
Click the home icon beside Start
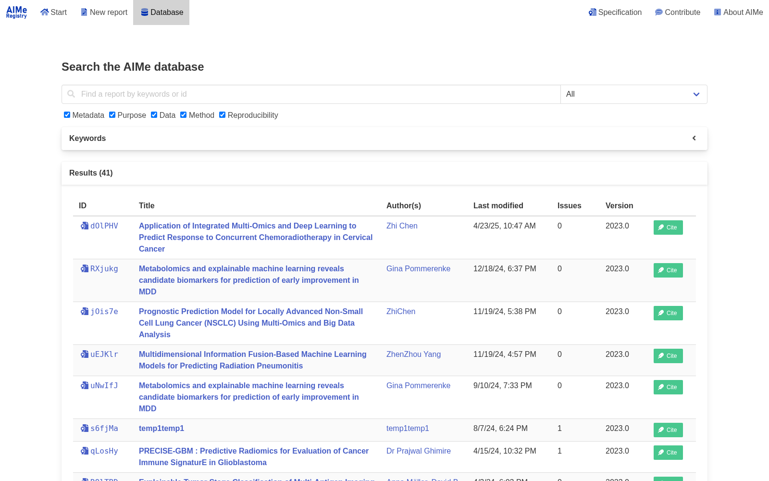[45, 12]
